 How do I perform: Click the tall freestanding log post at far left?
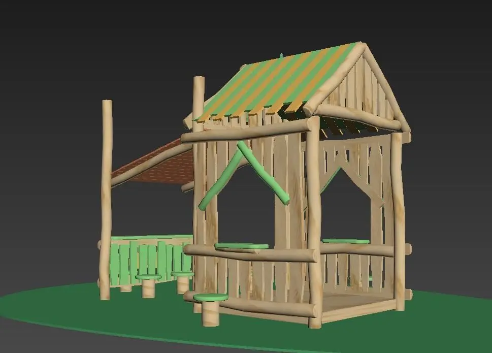106,200
